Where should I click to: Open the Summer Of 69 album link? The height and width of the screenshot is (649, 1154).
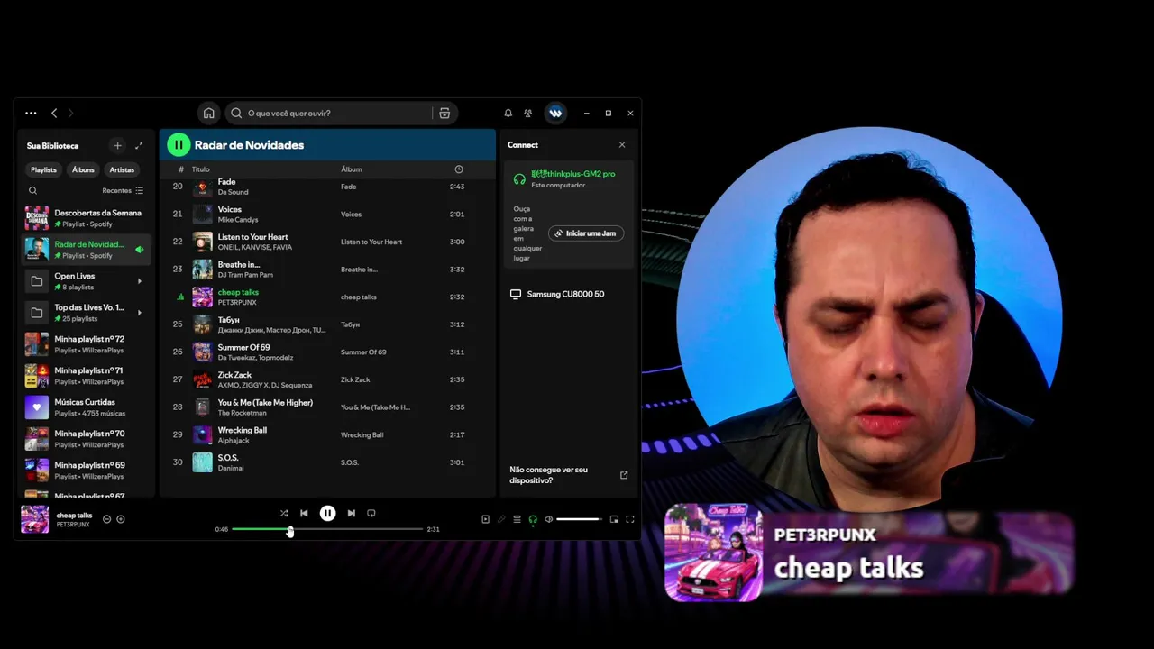click(x=363, y=352)
